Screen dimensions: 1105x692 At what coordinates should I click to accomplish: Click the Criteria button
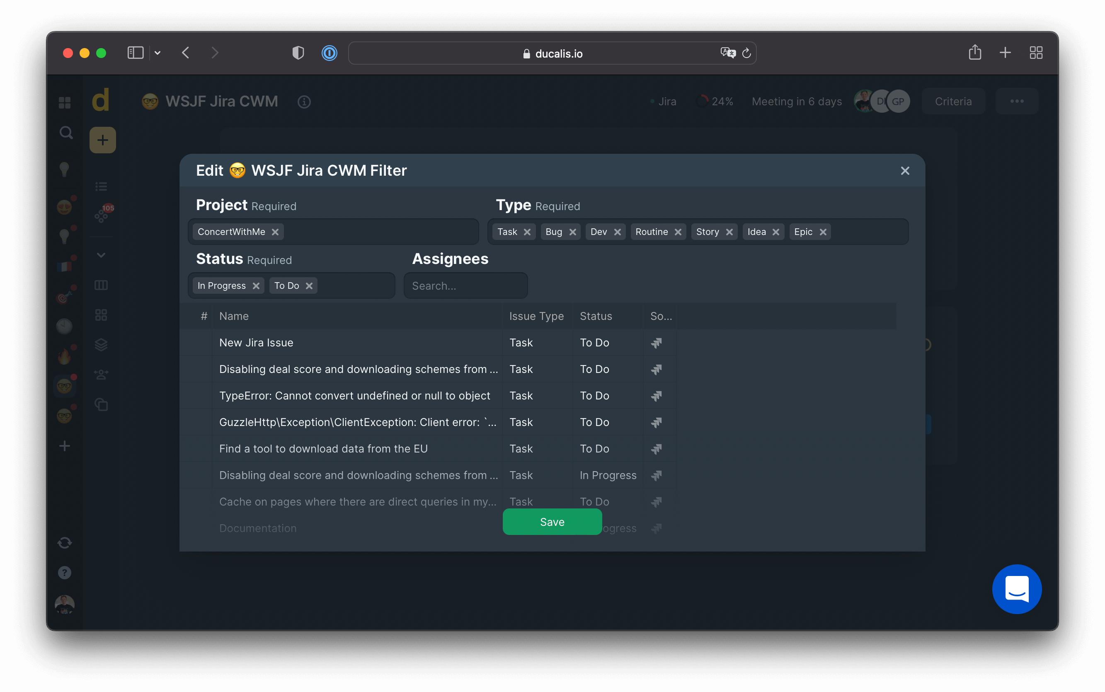point(953,101)
